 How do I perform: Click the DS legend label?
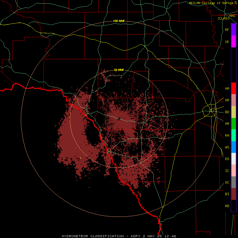(x=227, y=159)
